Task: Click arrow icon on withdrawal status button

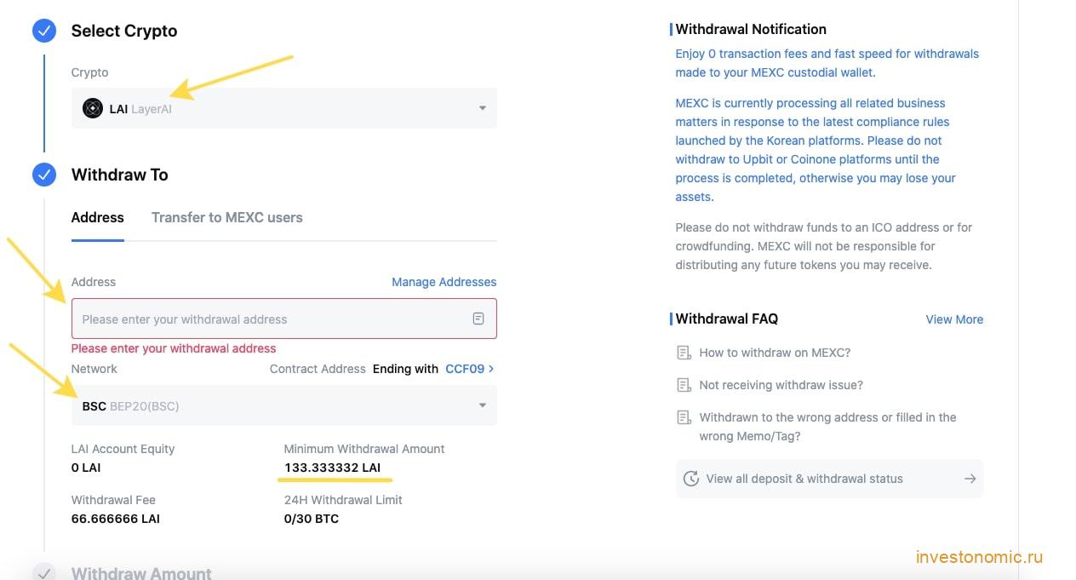Action: [x=970, y=479]
